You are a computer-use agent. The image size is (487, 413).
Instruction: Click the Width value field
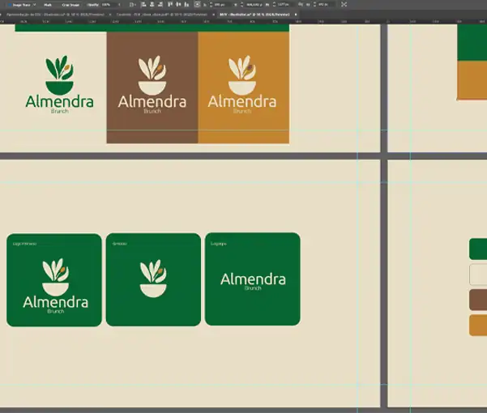(x=285, y=5)
